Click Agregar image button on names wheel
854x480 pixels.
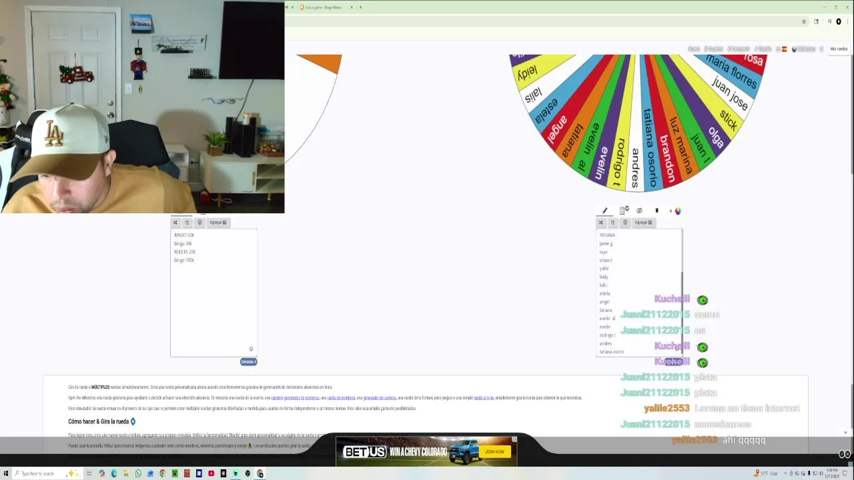pos(643,223)
